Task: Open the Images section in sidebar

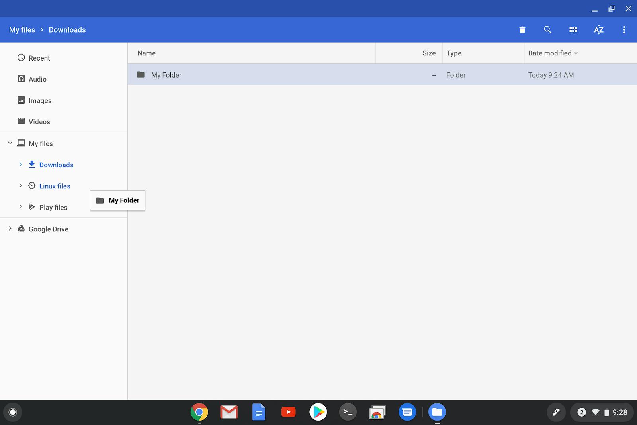Action: (x=40, y=100)
